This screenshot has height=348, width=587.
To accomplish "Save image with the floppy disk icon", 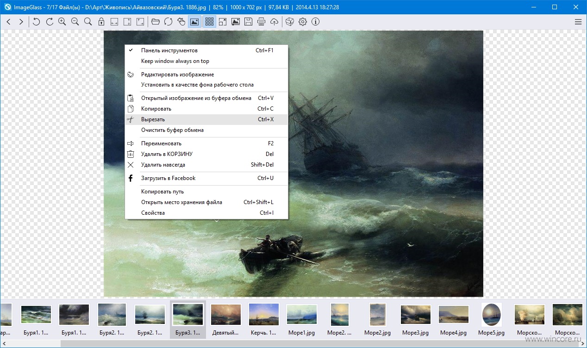I will tap(249, 22).
